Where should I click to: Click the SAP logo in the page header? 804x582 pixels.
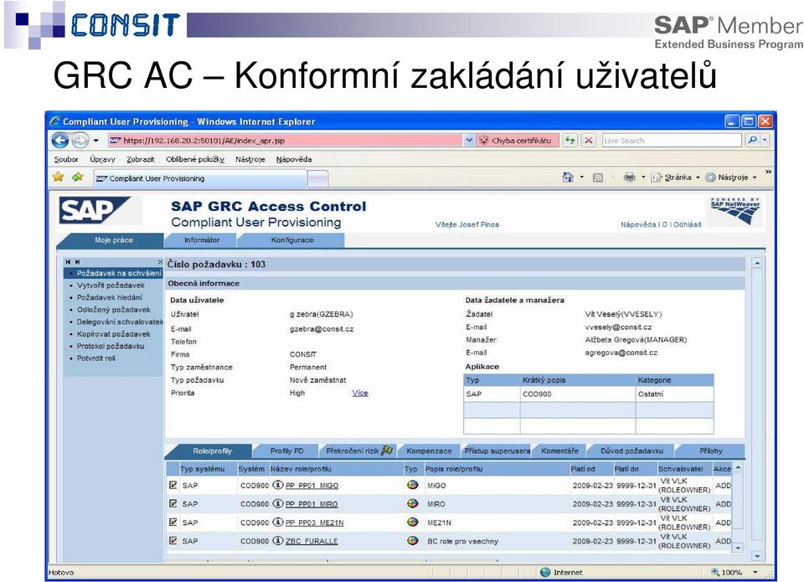(x=95, y=210)
